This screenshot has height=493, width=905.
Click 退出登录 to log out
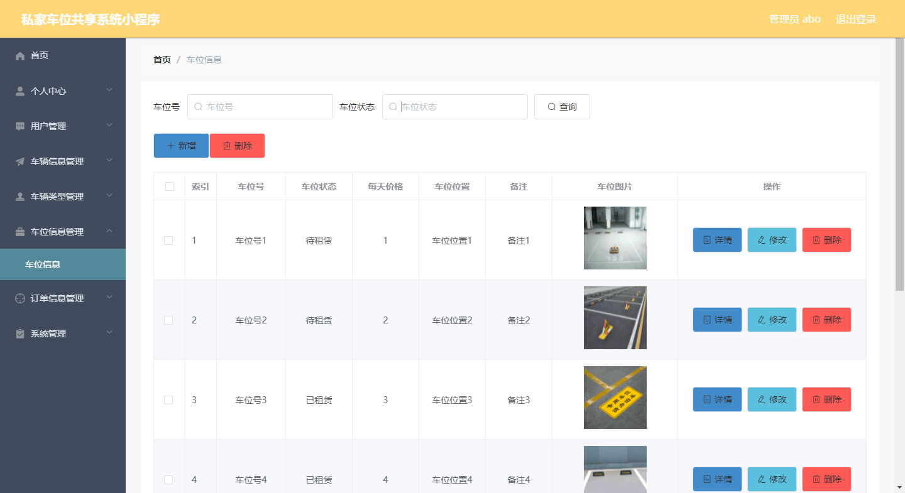tap(855, 19)
